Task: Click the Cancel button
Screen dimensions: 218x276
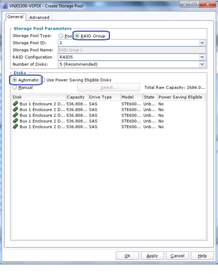Action: (177, 256)
